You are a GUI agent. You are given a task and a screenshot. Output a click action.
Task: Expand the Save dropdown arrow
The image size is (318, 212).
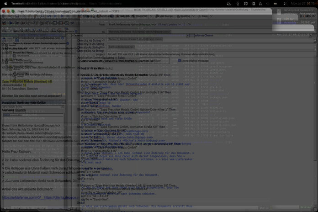click(211, 16)
